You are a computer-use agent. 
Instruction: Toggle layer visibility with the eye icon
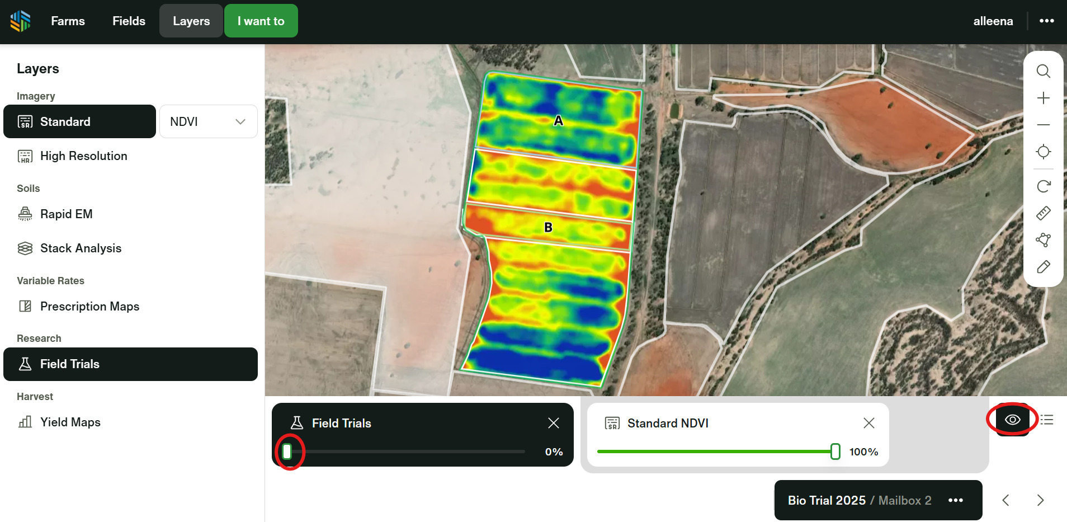click(1012, 420)
